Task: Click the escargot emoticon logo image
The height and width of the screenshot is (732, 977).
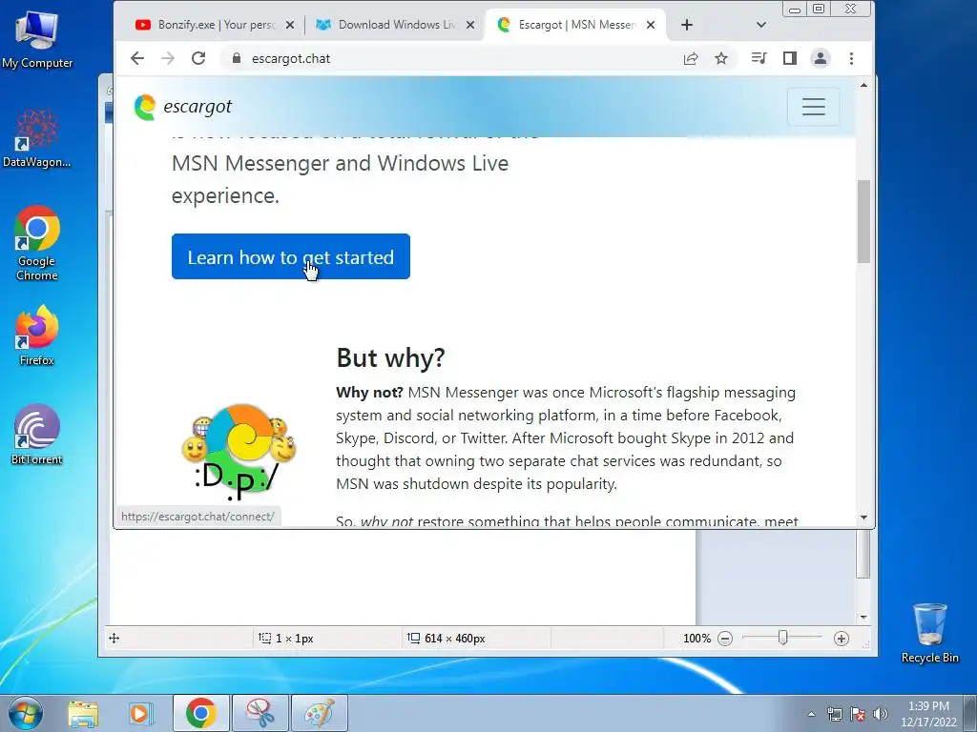Action: pos(239,451)
